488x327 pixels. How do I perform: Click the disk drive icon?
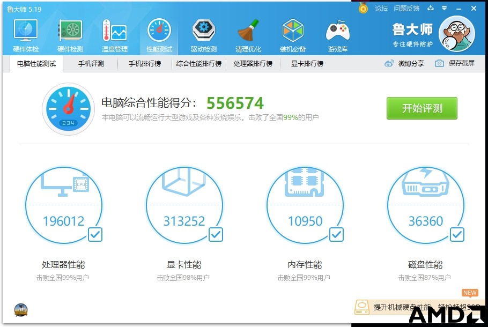(x=425, y=182)
